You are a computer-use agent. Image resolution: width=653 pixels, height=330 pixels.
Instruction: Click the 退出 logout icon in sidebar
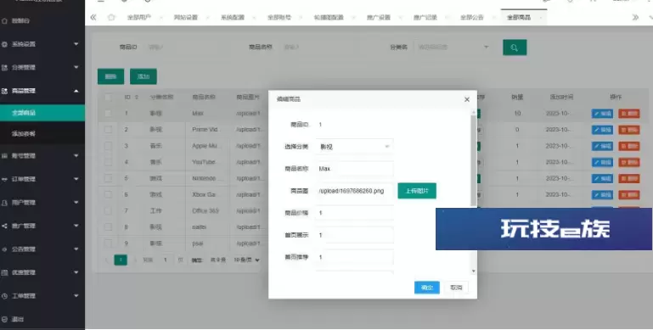tap(4, 319)
